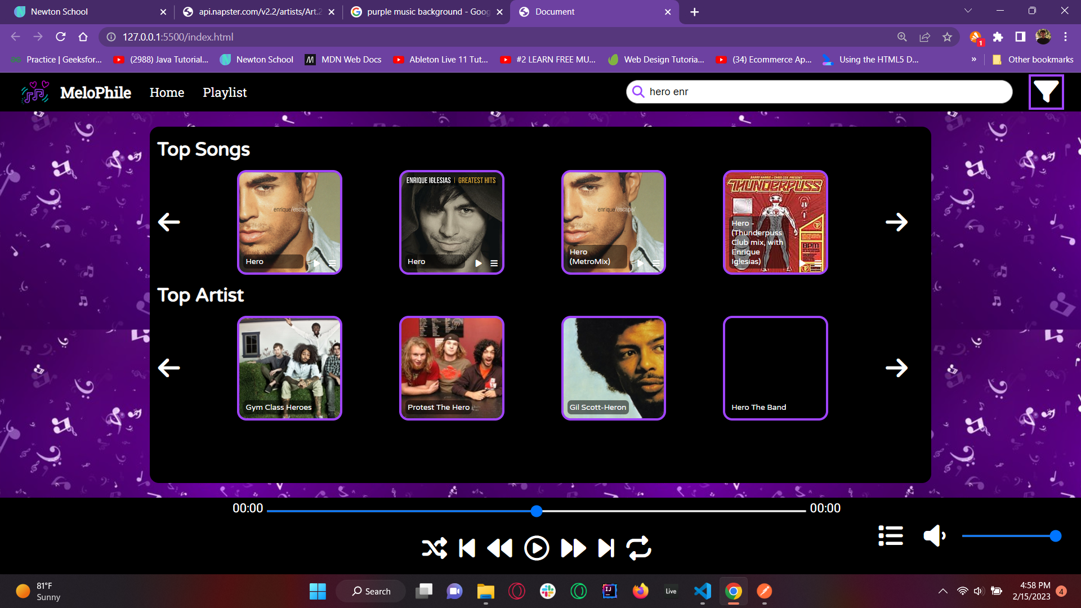This screenshot has width=1081, height=608.
Task: Adjust the volume slider
Action: 1012,536
